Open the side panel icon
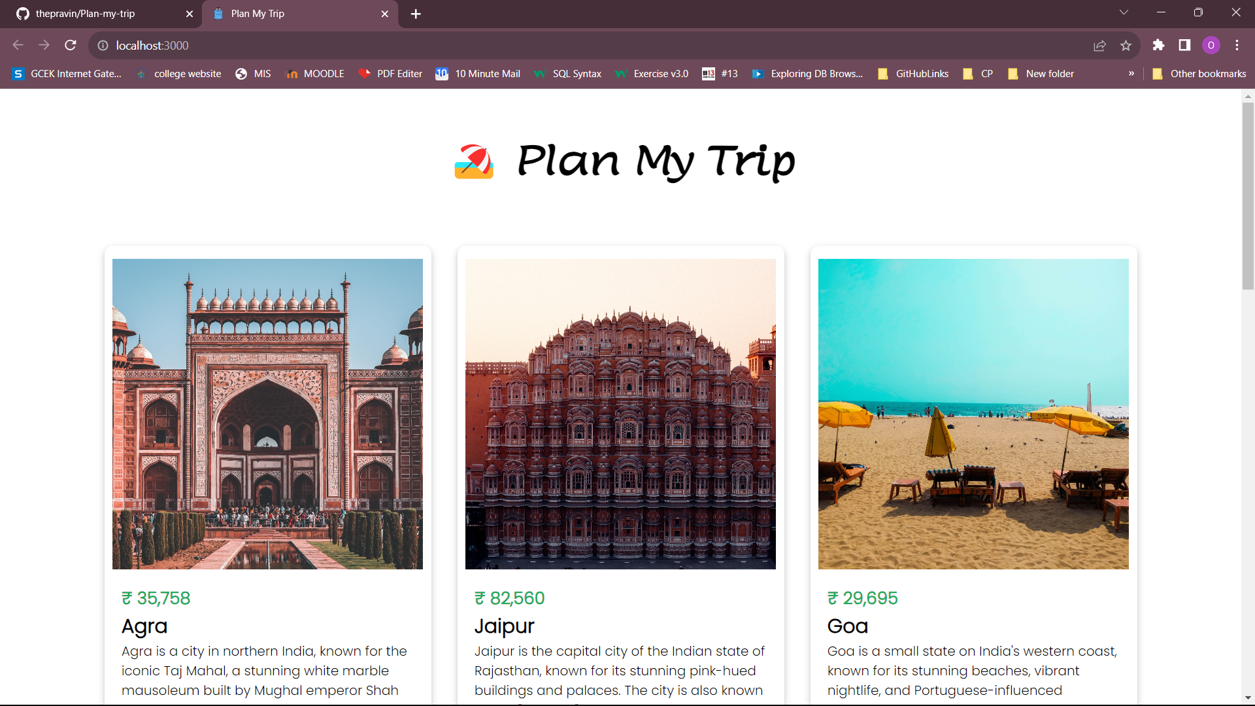This screenshot has width=1255, height=706. pos(1184,46)
